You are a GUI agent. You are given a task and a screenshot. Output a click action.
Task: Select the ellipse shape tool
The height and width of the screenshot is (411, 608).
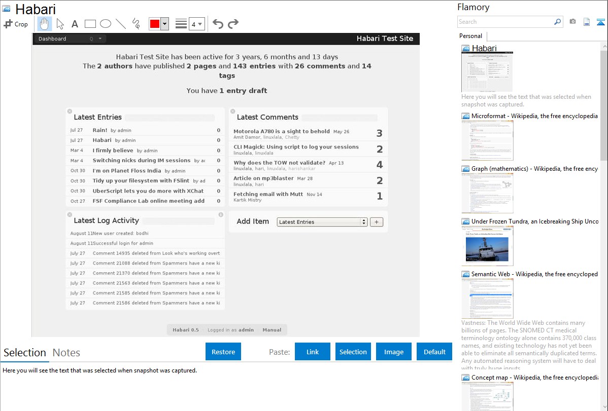point(106,24)
